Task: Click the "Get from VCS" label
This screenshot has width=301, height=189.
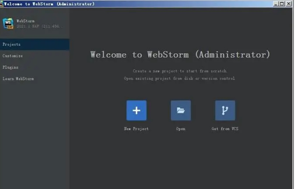Action: click(225, 129)
